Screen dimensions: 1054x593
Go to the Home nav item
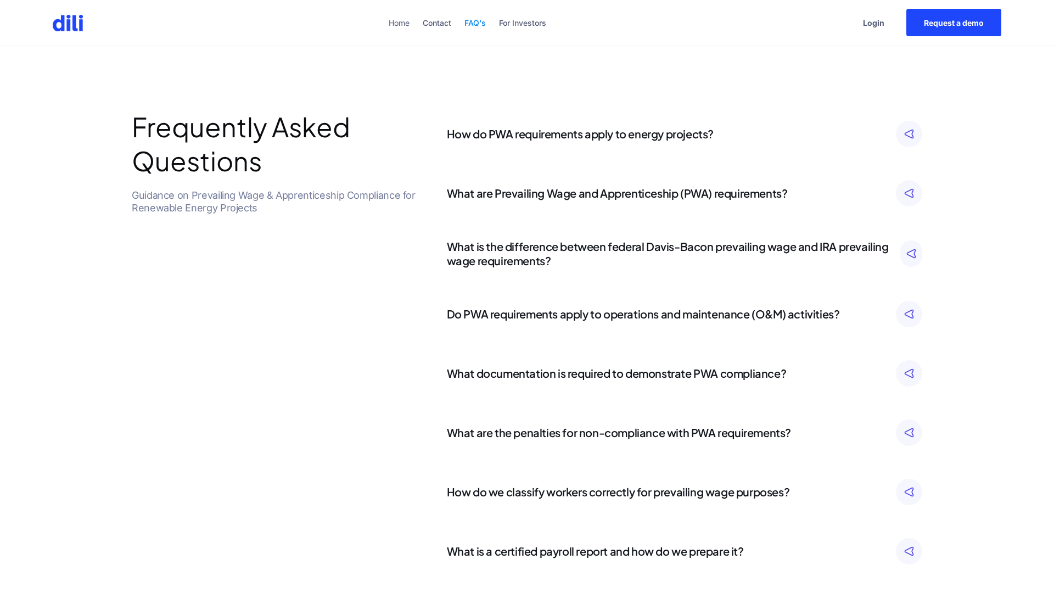tap(399, 23)
